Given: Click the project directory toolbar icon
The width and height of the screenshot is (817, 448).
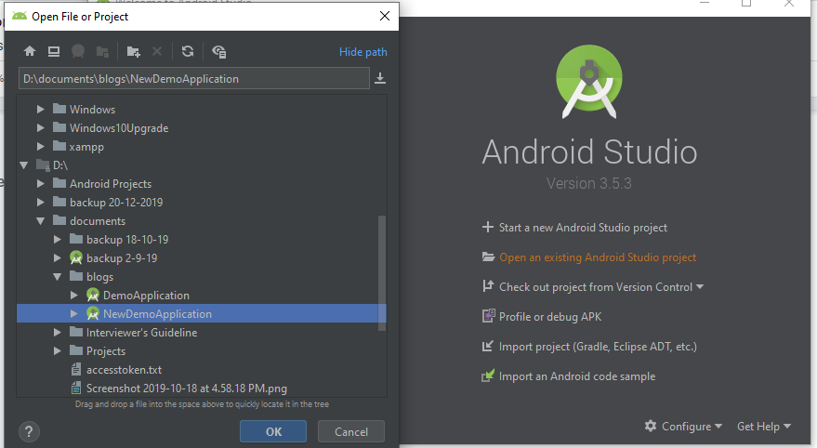Looking at the screenshot, I should 78,51.
